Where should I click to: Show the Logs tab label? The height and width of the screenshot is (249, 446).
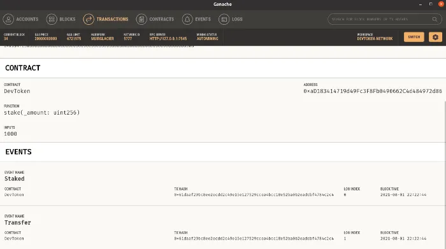coord(237,19)
